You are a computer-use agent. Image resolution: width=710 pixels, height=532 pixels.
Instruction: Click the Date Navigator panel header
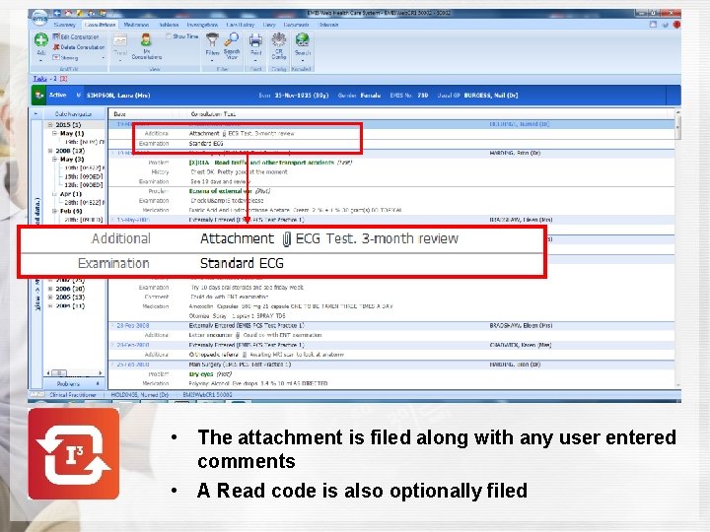tap(74, 114)
